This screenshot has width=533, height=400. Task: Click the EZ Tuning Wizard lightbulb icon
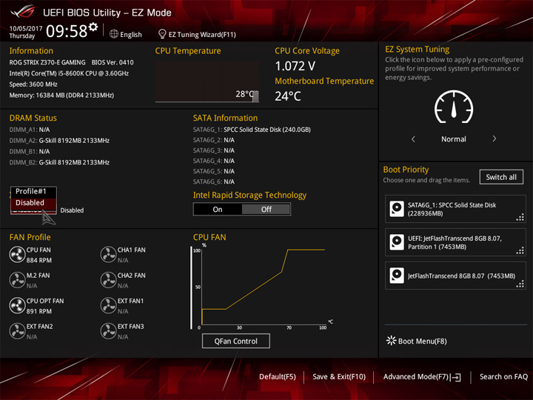(162, 34)
